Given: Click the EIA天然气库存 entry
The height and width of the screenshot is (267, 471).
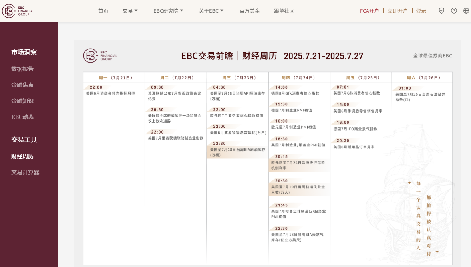Looking at the screenshot, I should [x=297, y=237].
